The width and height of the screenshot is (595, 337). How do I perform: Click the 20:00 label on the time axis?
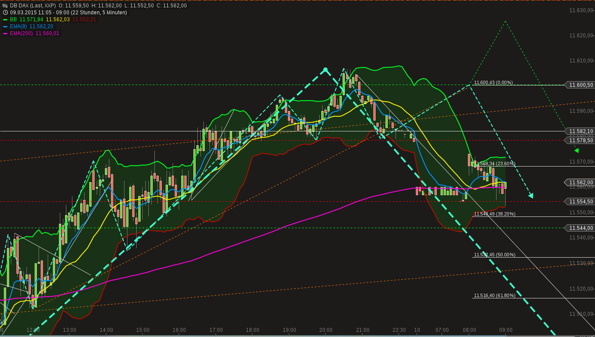point(326,330)
